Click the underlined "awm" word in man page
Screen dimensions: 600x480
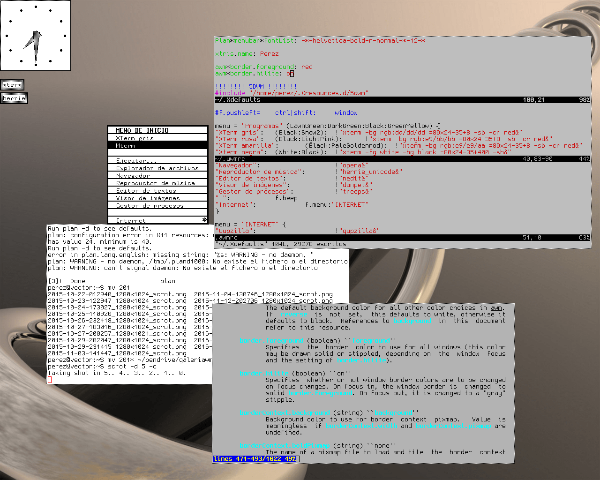pos(496,308)
